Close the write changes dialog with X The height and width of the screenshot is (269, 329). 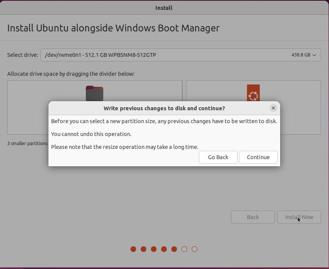click(273, 108)
